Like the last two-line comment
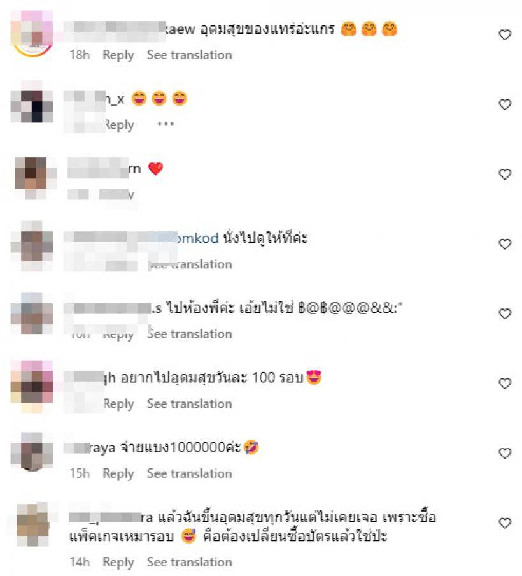The image size is (522, 576). [x=505, y=524]
